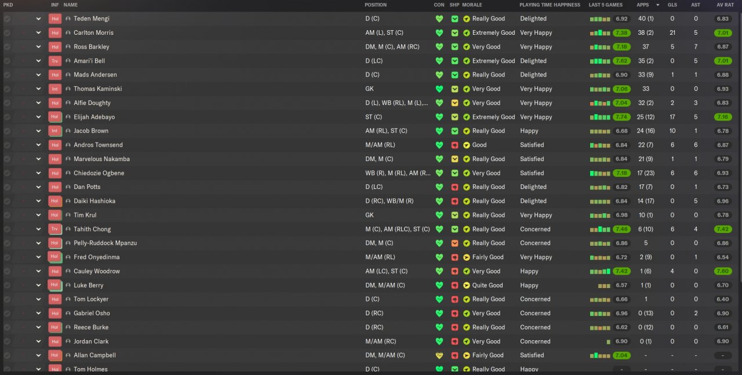Click Allan Campbell's yellow condition heart
The height and width of the screenshot is (375, 742).
click(x=439, y=355)
